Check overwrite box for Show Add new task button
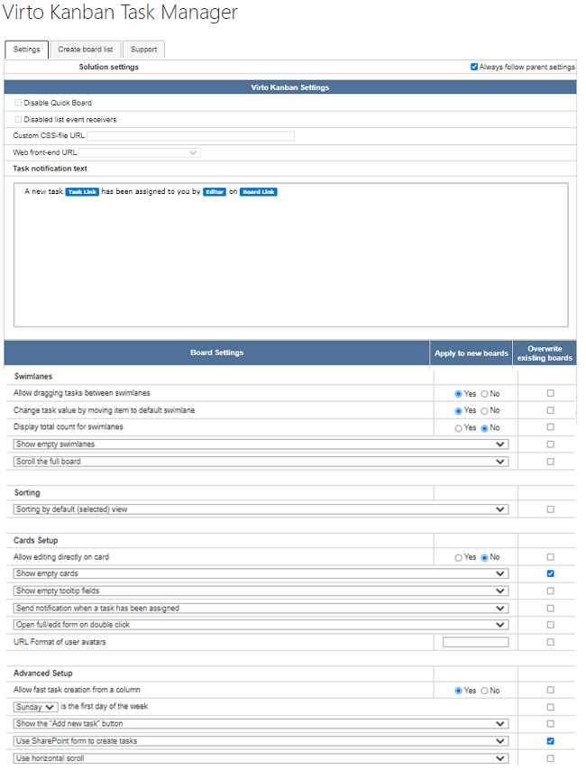The width and height of the screenshot is (586, 770). (551, 724)
